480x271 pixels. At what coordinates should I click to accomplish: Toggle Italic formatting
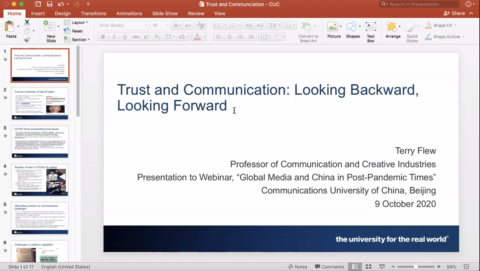tap(114, 37)
